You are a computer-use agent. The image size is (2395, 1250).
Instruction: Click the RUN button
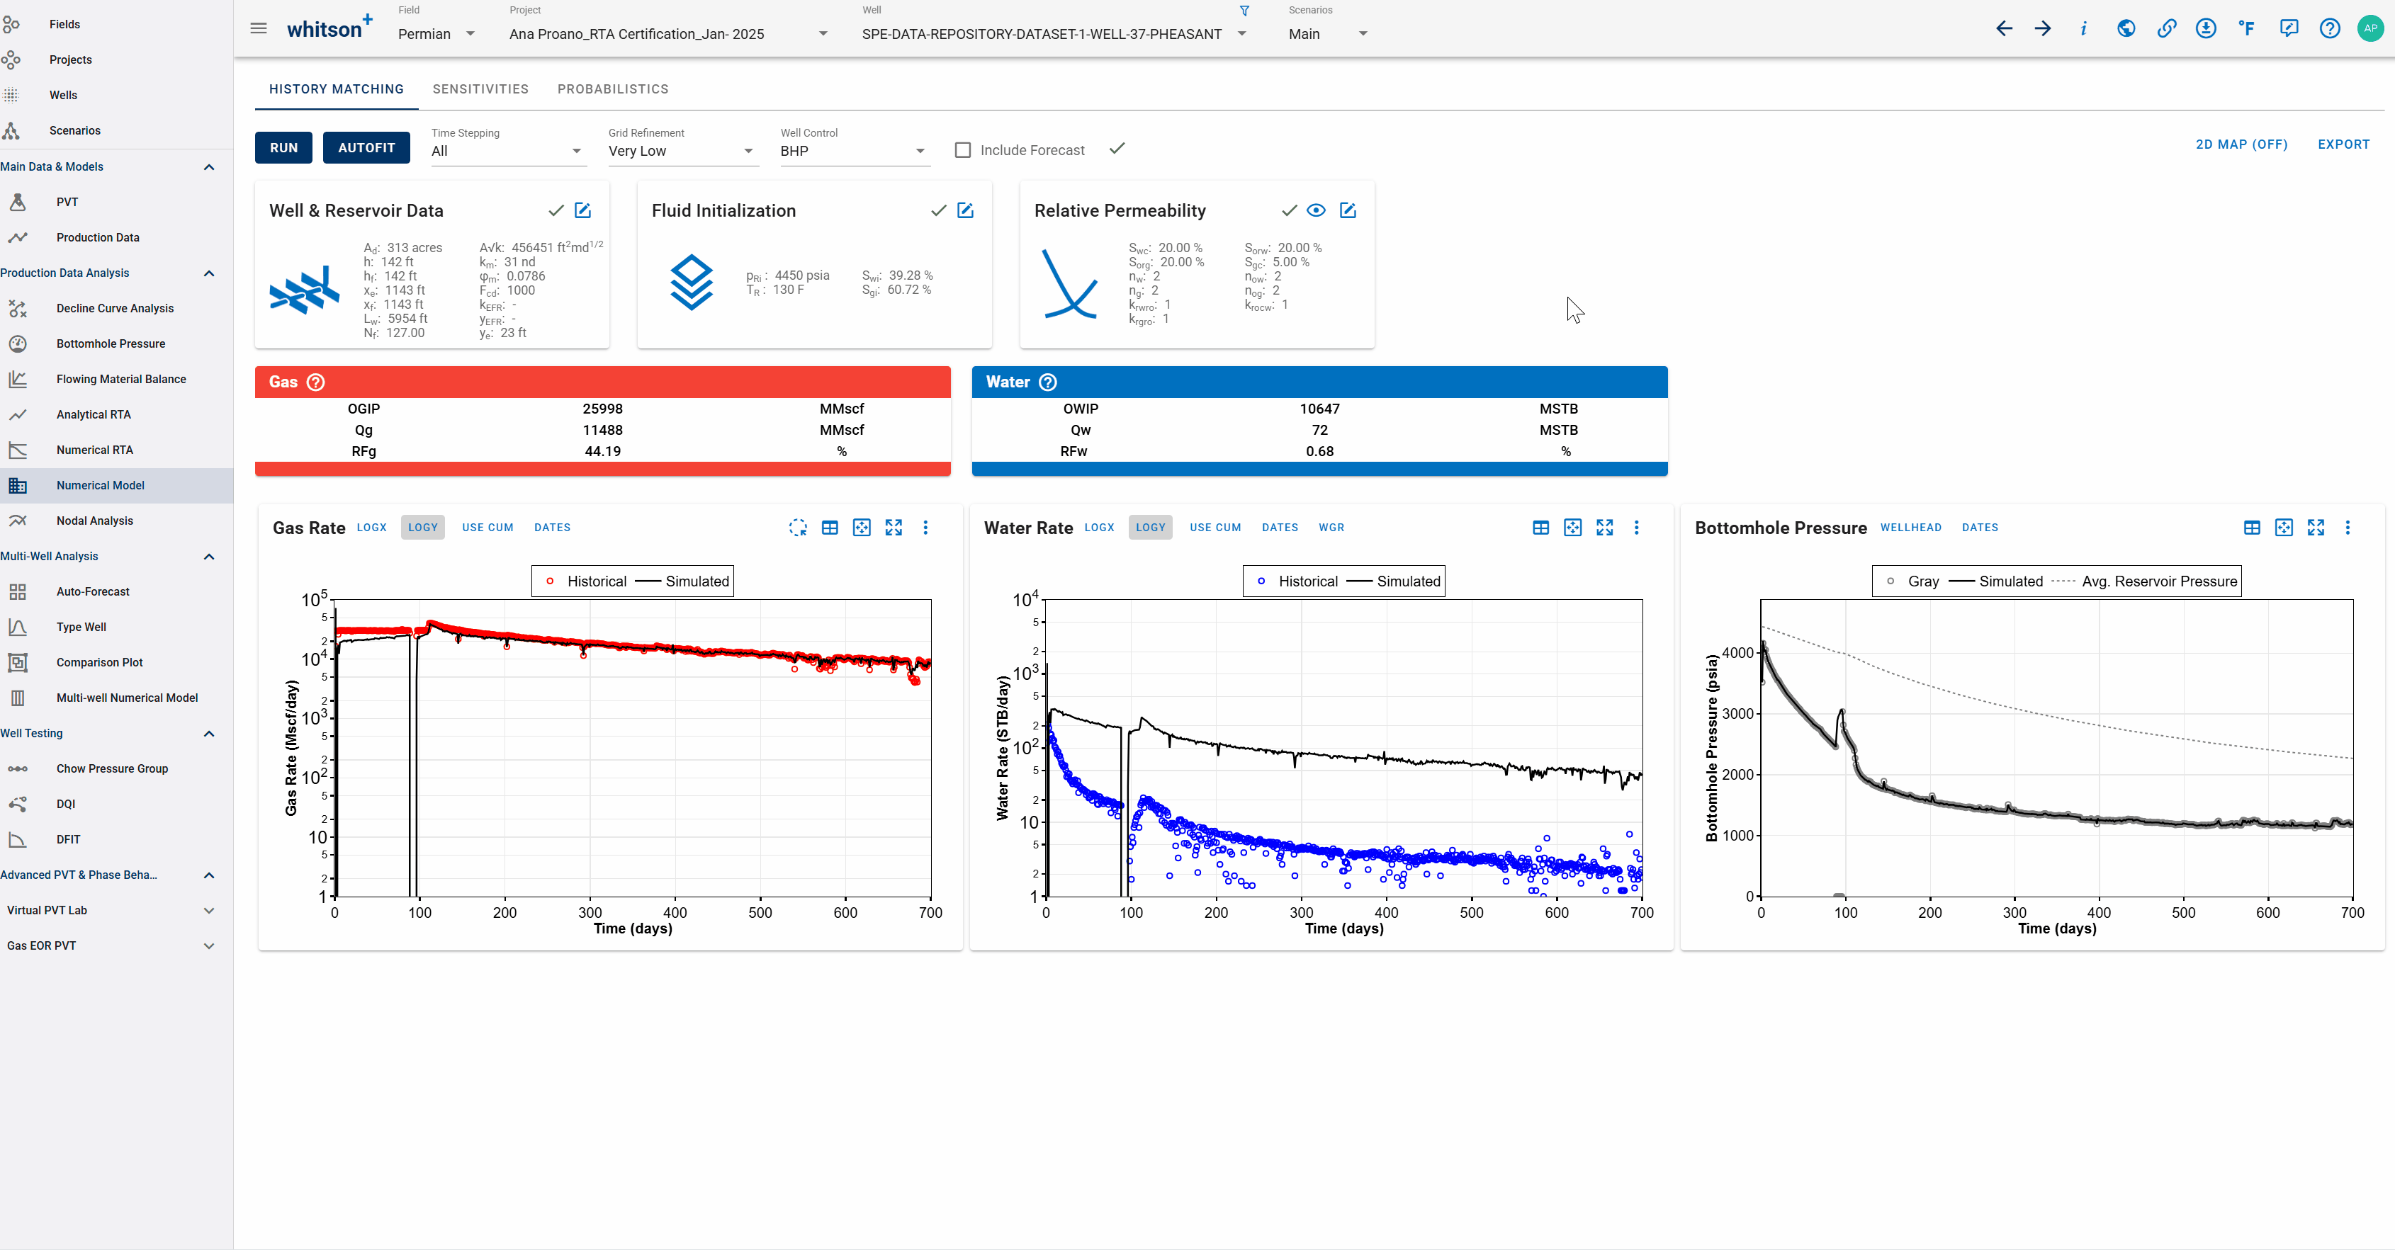(x=283, y=148)
